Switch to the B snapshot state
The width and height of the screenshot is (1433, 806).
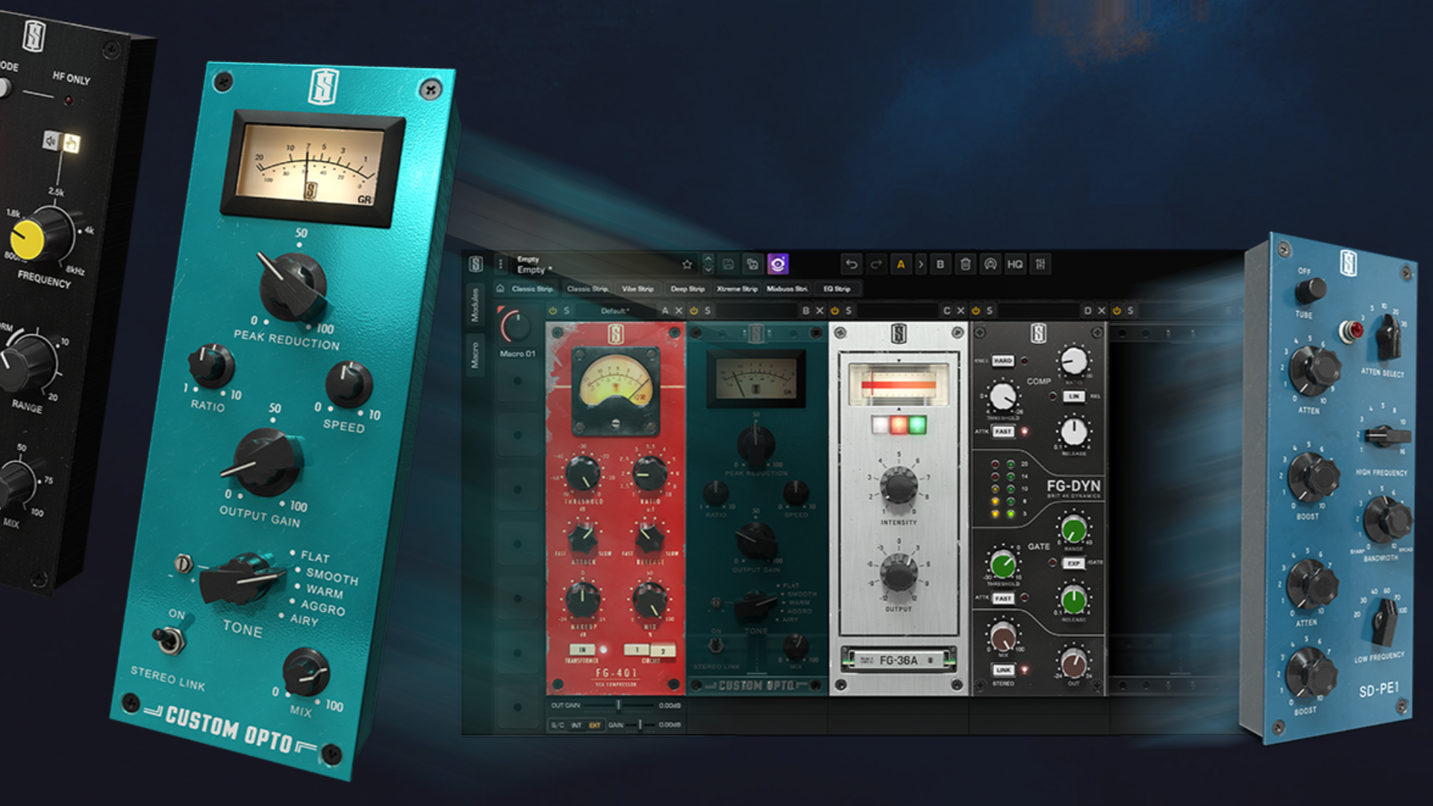(x=940, y=265)
